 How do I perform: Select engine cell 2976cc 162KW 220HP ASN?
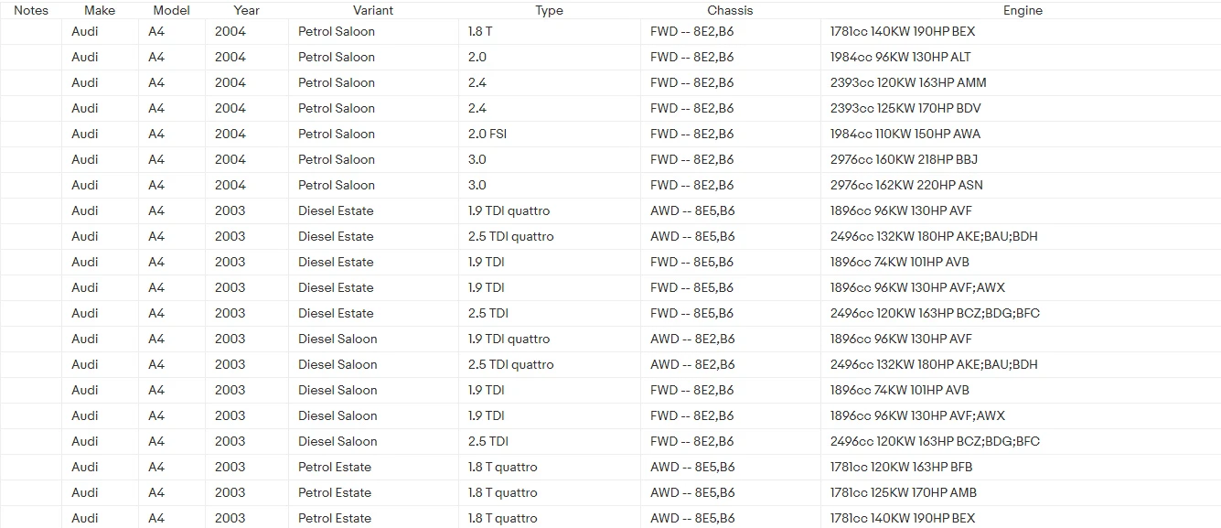906,185
